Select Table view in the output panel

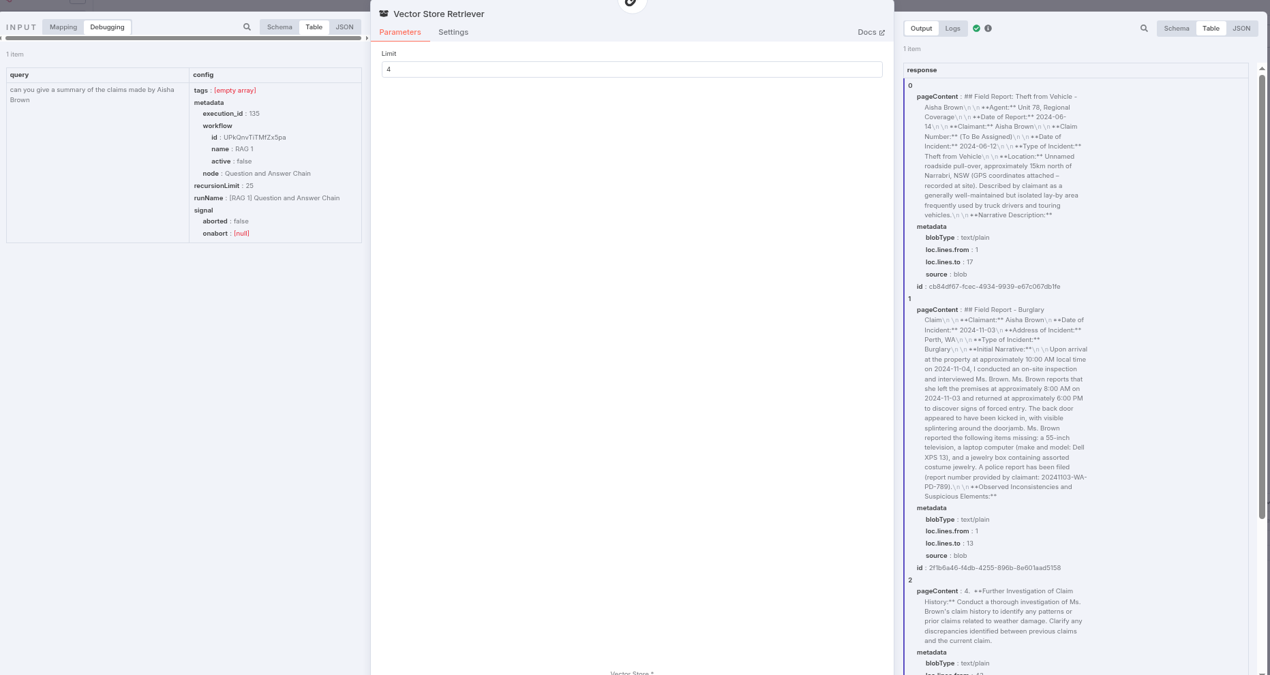[1211, 29]
